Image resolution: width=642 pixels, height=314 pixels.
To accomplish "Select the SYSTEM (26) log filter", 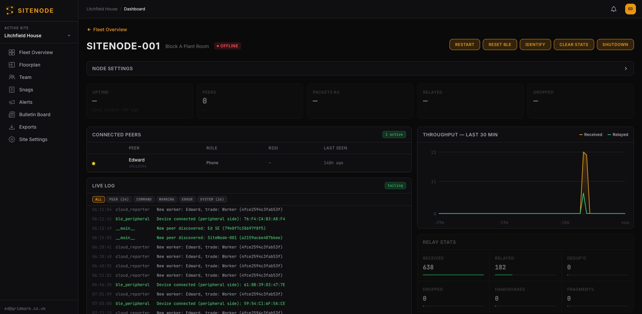I will coord(212,199).
